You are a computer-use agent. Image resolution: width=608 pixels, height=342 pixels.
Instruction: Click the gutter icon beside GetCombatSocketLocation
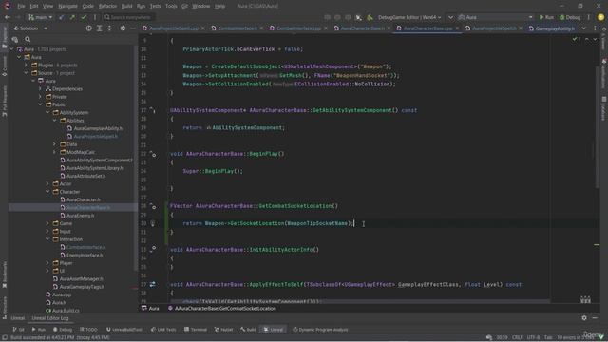(x=153, y=206)
